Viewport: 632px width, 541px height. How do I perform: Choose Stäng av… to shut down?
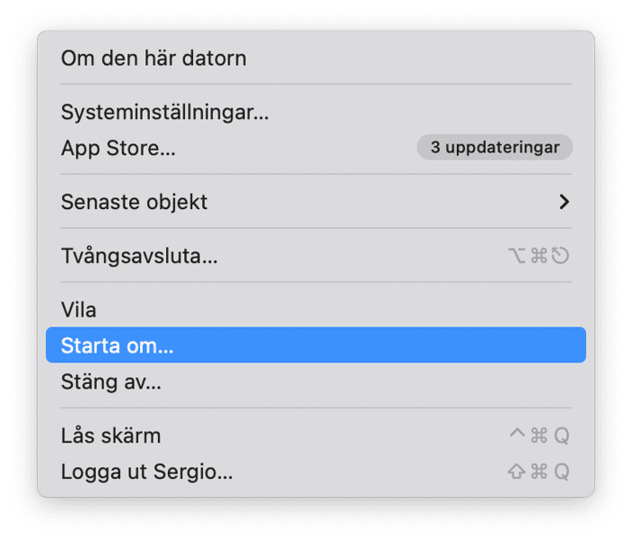316,381
